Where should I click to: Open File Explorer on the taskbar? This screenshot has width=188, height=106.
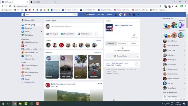(x=20, y=104)
